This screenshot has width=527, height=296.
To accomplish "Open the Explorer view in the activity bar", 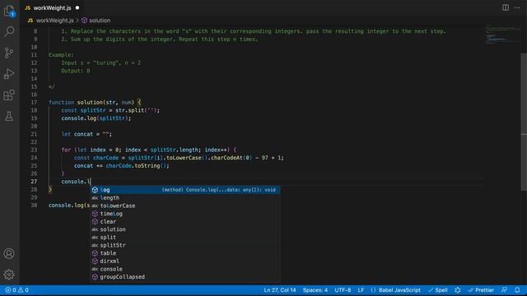I will pyautogui.click(x=9, y=11).
